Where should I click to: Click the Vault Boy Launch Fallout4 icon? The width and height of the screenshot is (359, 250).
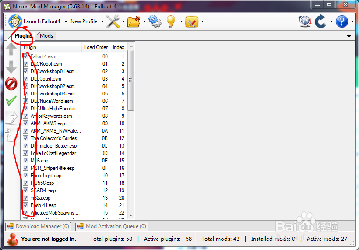[15, 21]
